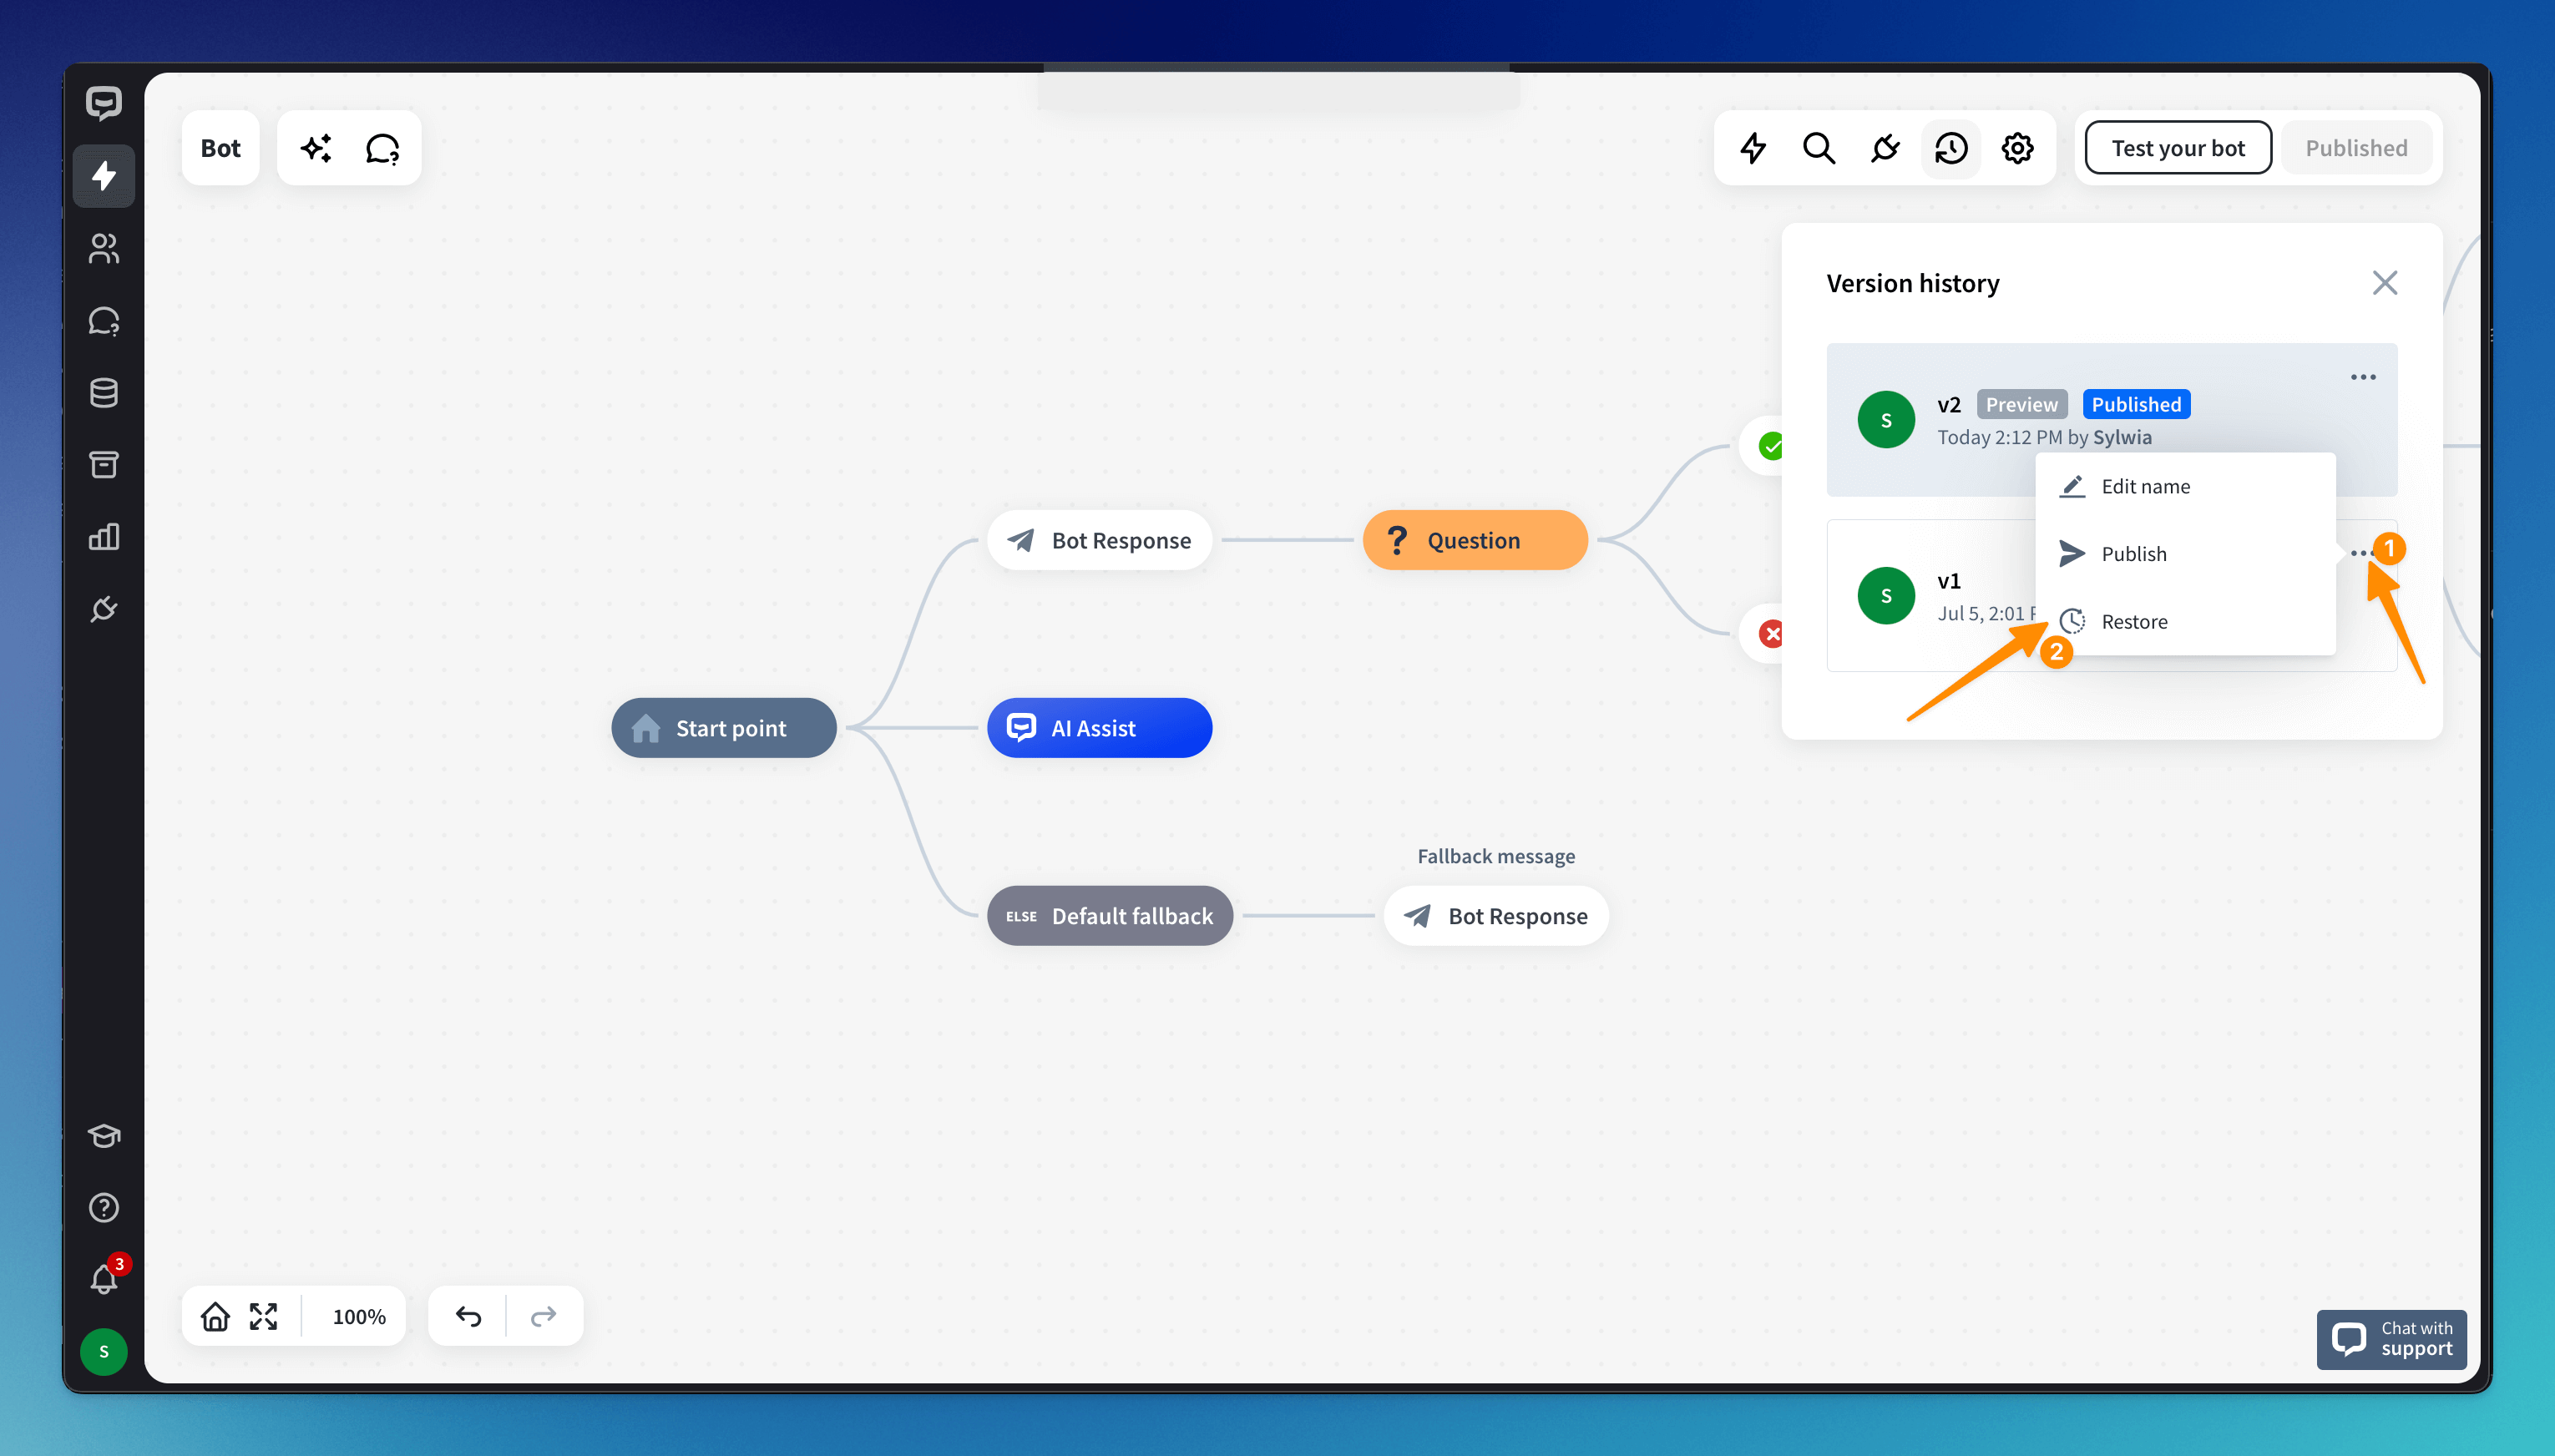Click the lightning bolt icon in top toolbar
2555x1456 pixels.
click(1752, 148)
